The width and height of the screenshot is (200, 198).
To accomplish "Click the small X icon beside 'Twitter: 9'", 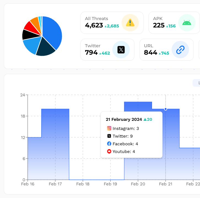I will tap(109, 136).
